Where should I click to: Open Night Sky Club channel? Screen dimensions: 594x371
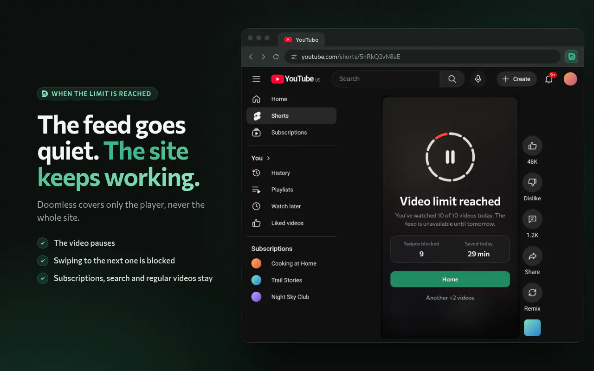point(291,297)
